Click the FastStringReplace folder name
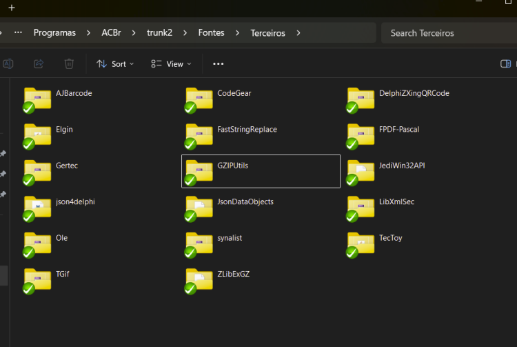Screen dimensions: 517x347 pos(247,130)
